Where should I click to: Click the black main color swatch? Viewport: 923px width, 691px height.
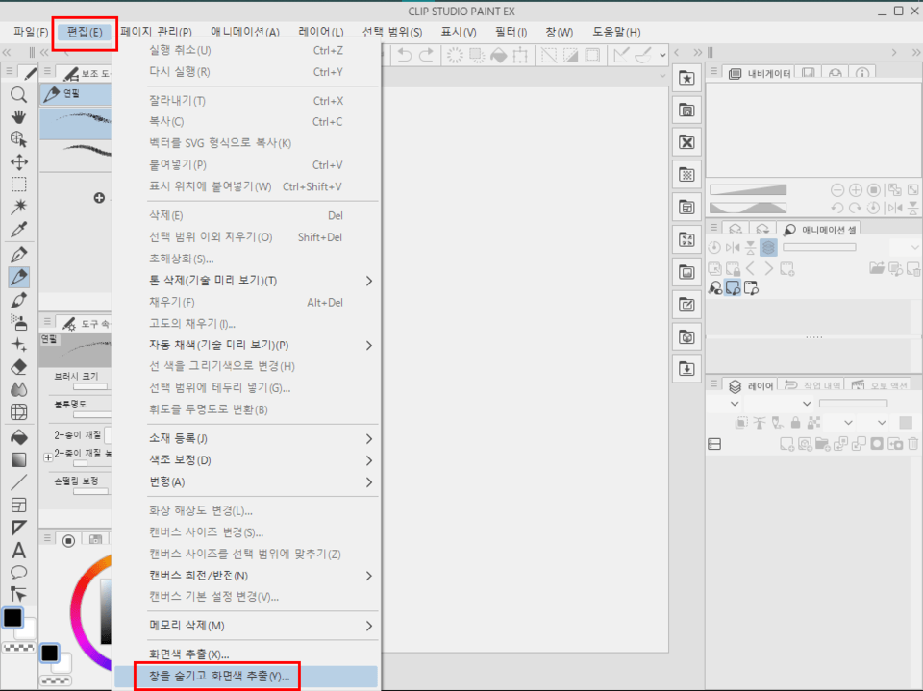click(12, 618)
